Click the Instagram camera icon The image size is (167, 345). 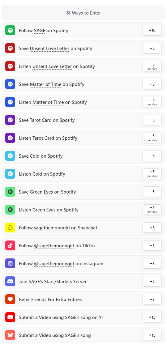[10, 263]
